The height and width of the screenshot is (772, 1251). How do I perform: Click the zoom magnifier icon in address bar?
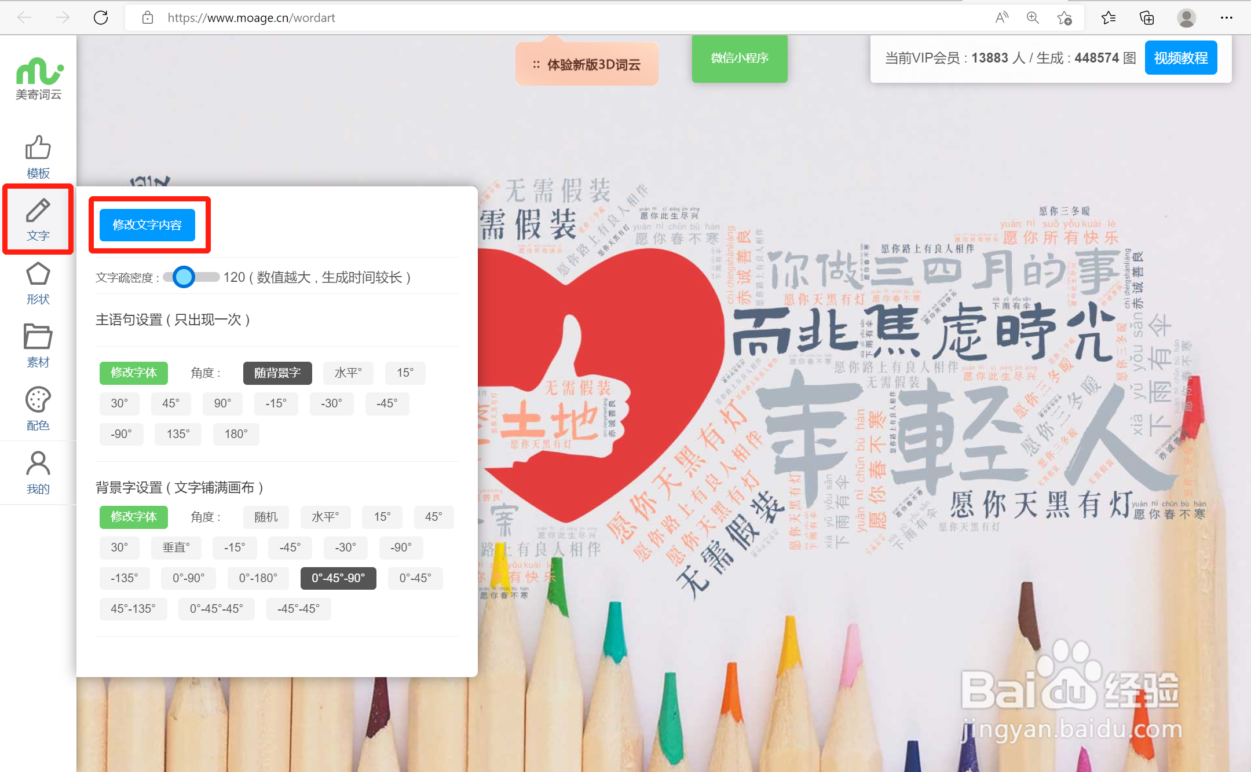(1033, 18)
